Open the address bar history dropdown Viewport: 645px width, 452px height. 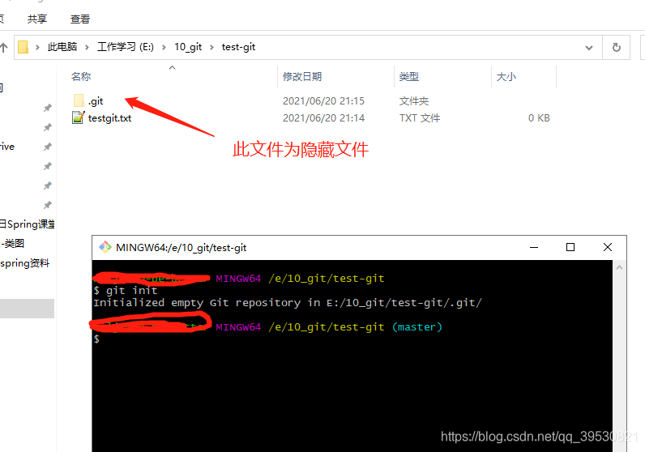(x=589, y=48)
